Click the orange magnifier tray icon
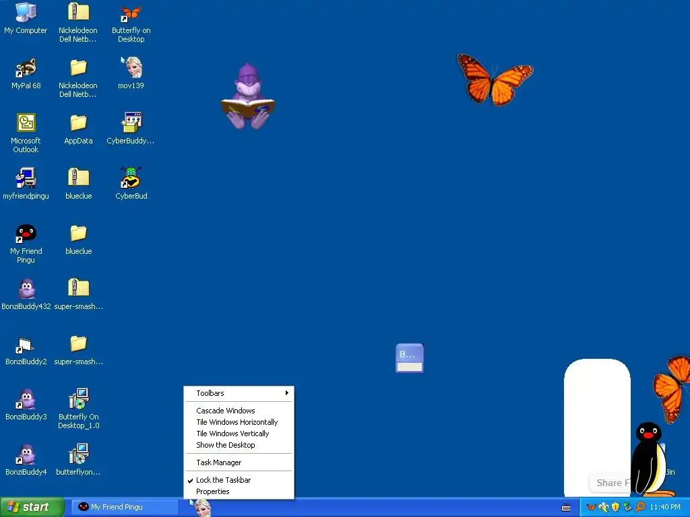 pos(640,508)
